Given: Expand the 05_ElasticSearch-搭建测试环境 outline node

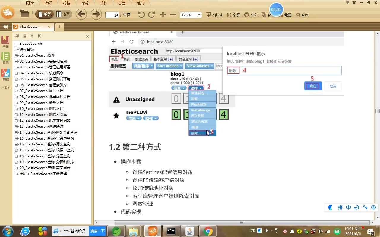Looking at the screenshot, I should (16, 79).
